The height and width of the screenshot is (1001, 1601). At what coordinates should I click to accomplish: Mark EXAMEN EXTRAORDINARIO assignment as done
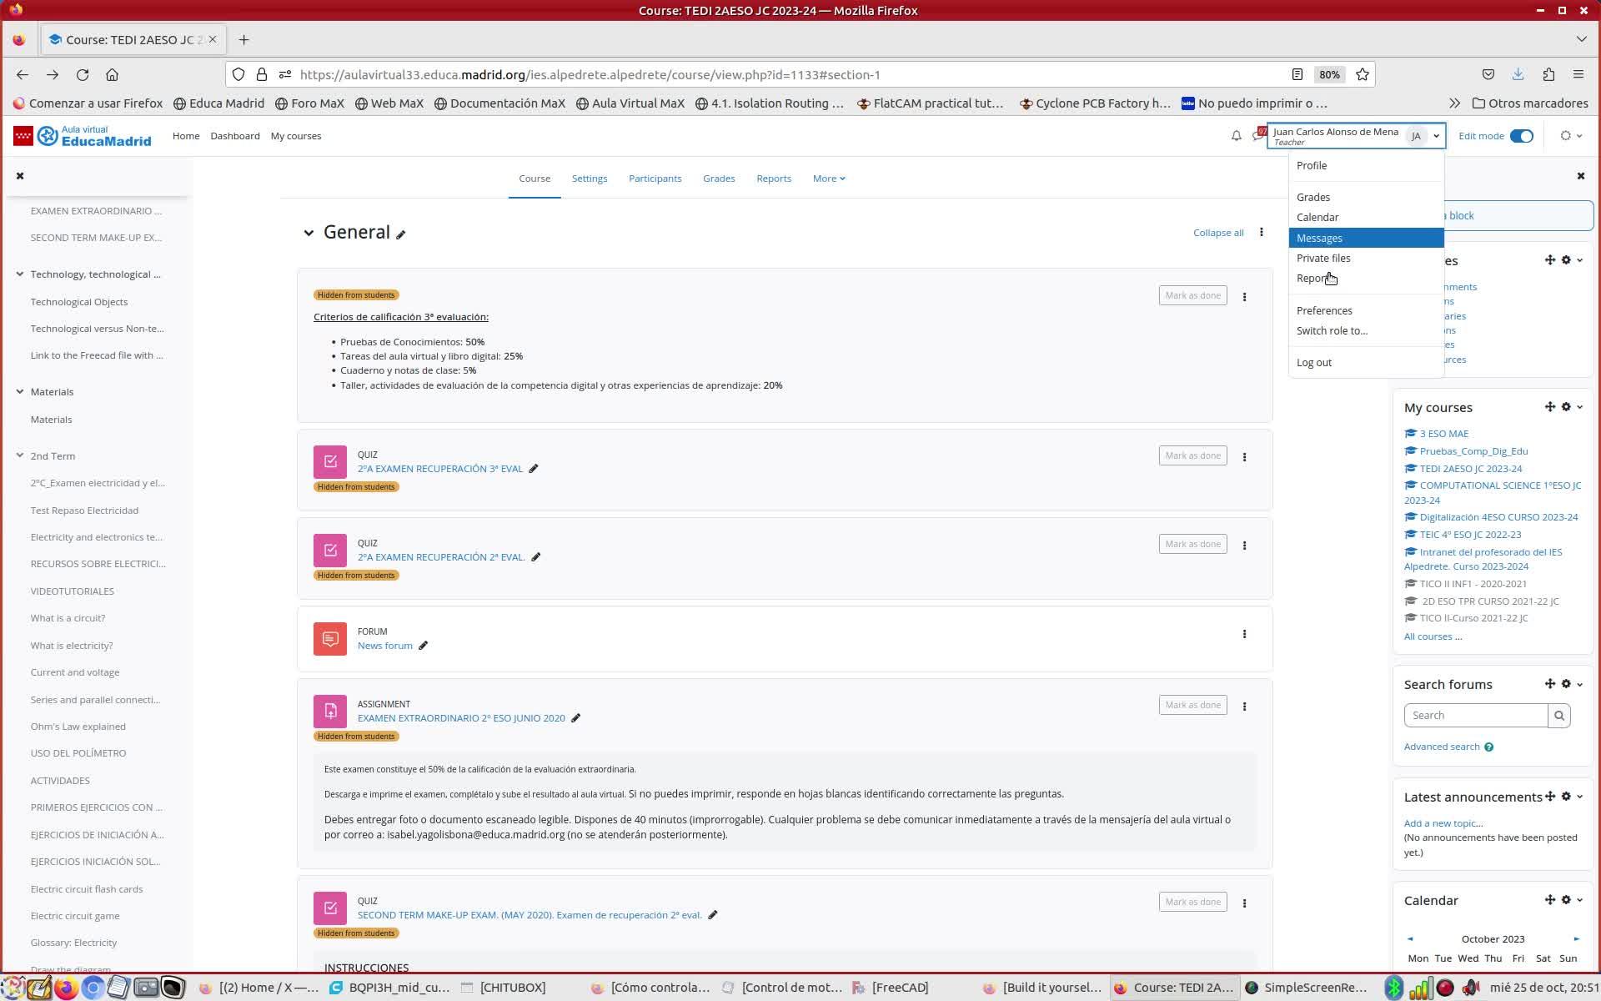point(1192,705)
